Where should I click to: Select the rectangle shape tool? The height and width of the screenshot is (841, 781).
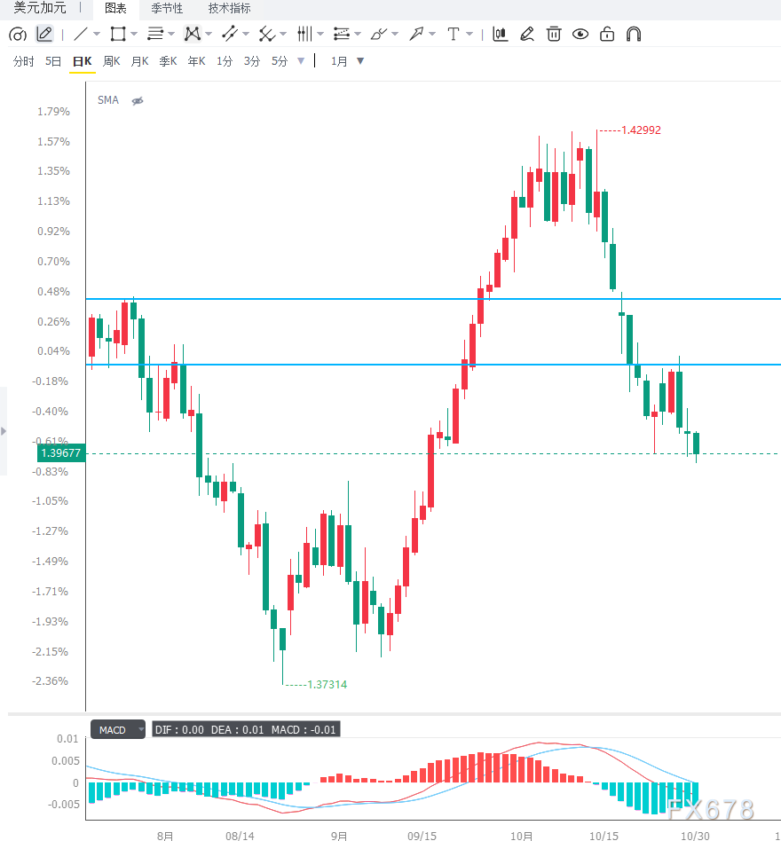(117, 35)
